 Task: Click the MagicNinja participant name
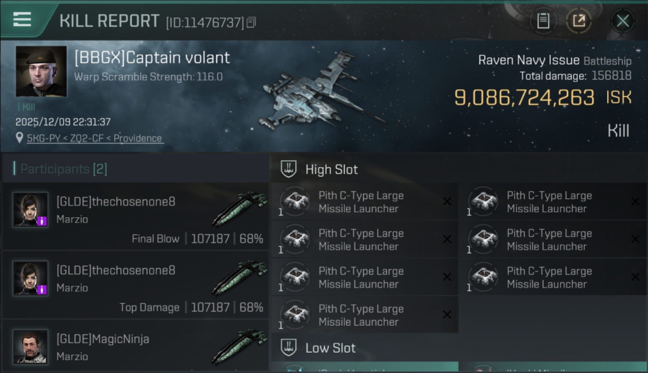point(103,339)
